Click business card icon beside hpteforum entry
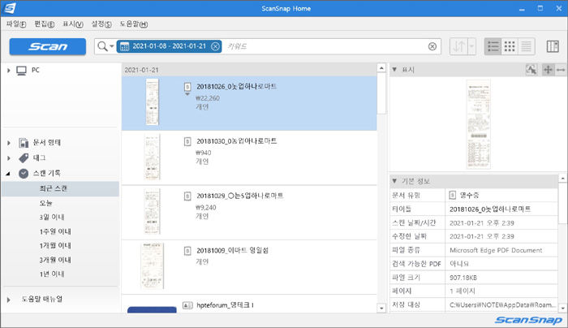Viewport: 568px width, 328px height. (x=187, y=305)
